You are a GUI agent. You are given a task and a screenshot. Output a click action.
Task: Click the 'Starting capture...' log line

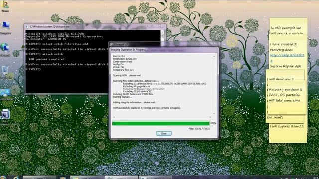click(x=122, y=97)
